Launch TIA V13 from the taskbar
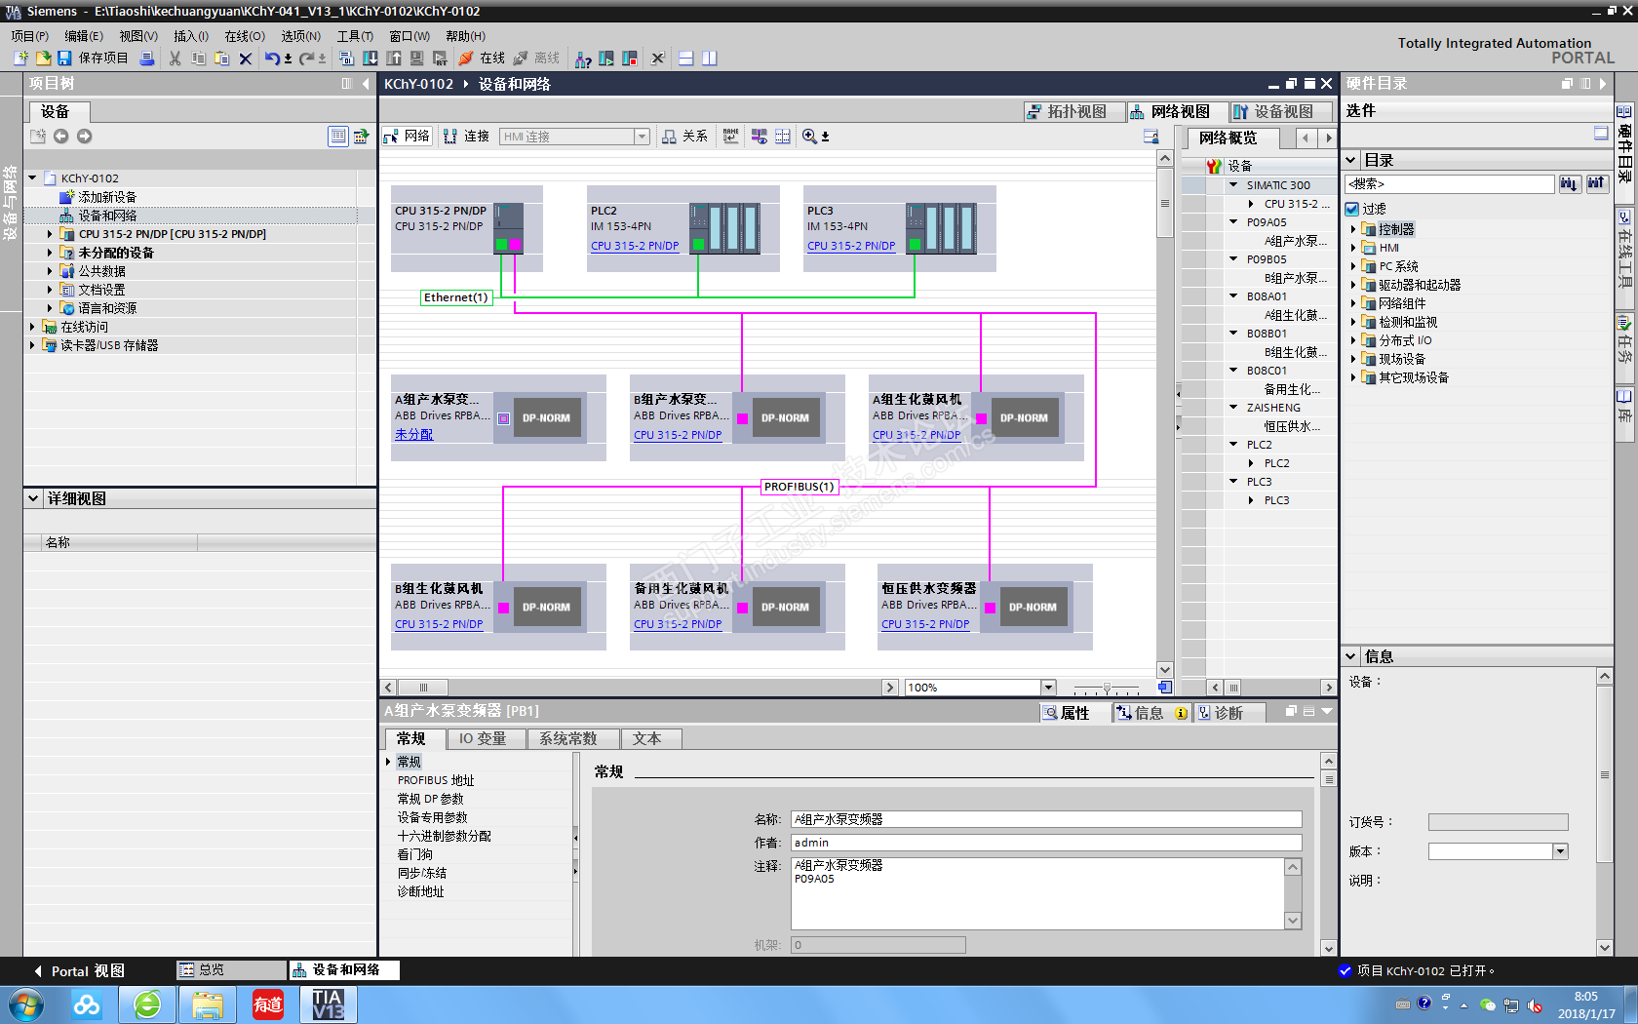 [x=328, y=1004]
